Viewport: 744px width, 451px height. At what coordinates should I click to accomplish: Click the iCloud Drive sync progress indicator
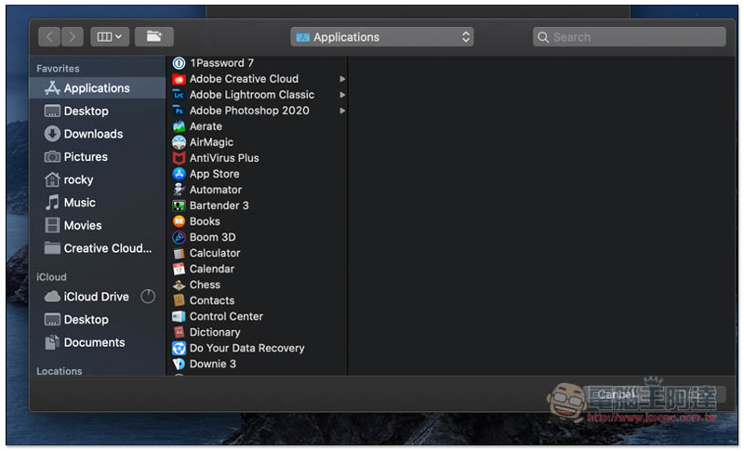pos(148,297)
